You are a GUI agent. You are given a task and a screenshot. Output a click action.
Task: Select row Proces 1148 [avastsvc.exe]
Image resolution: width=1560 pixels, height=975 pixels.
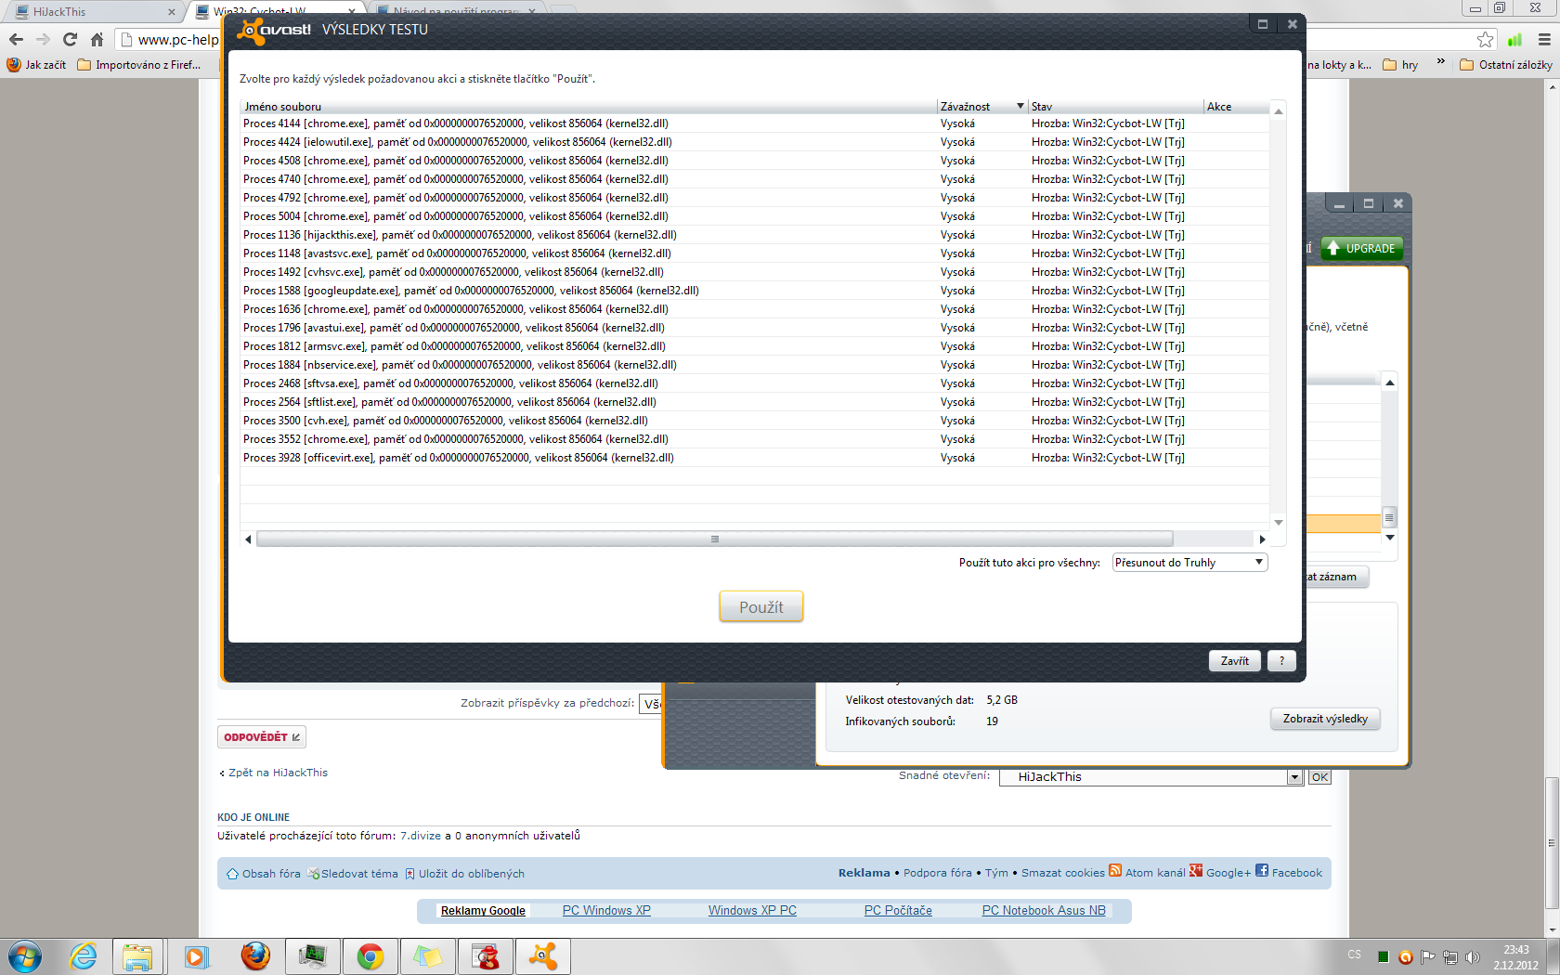754,253
